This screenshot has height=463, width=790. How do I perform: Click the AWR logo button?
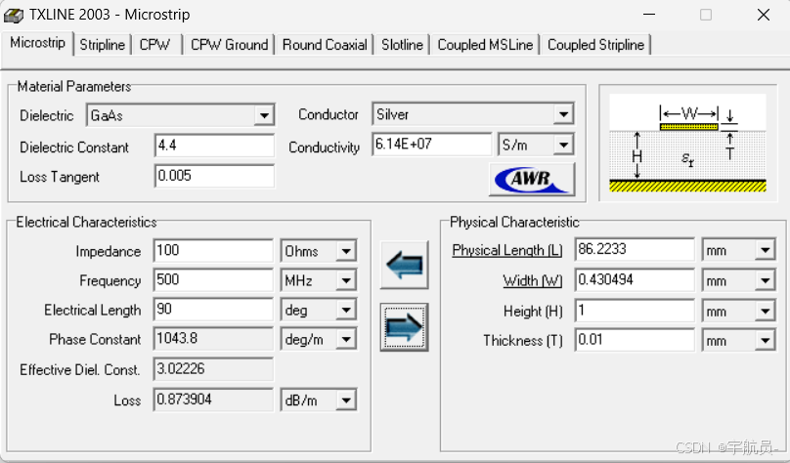click(x=532, y=179)
